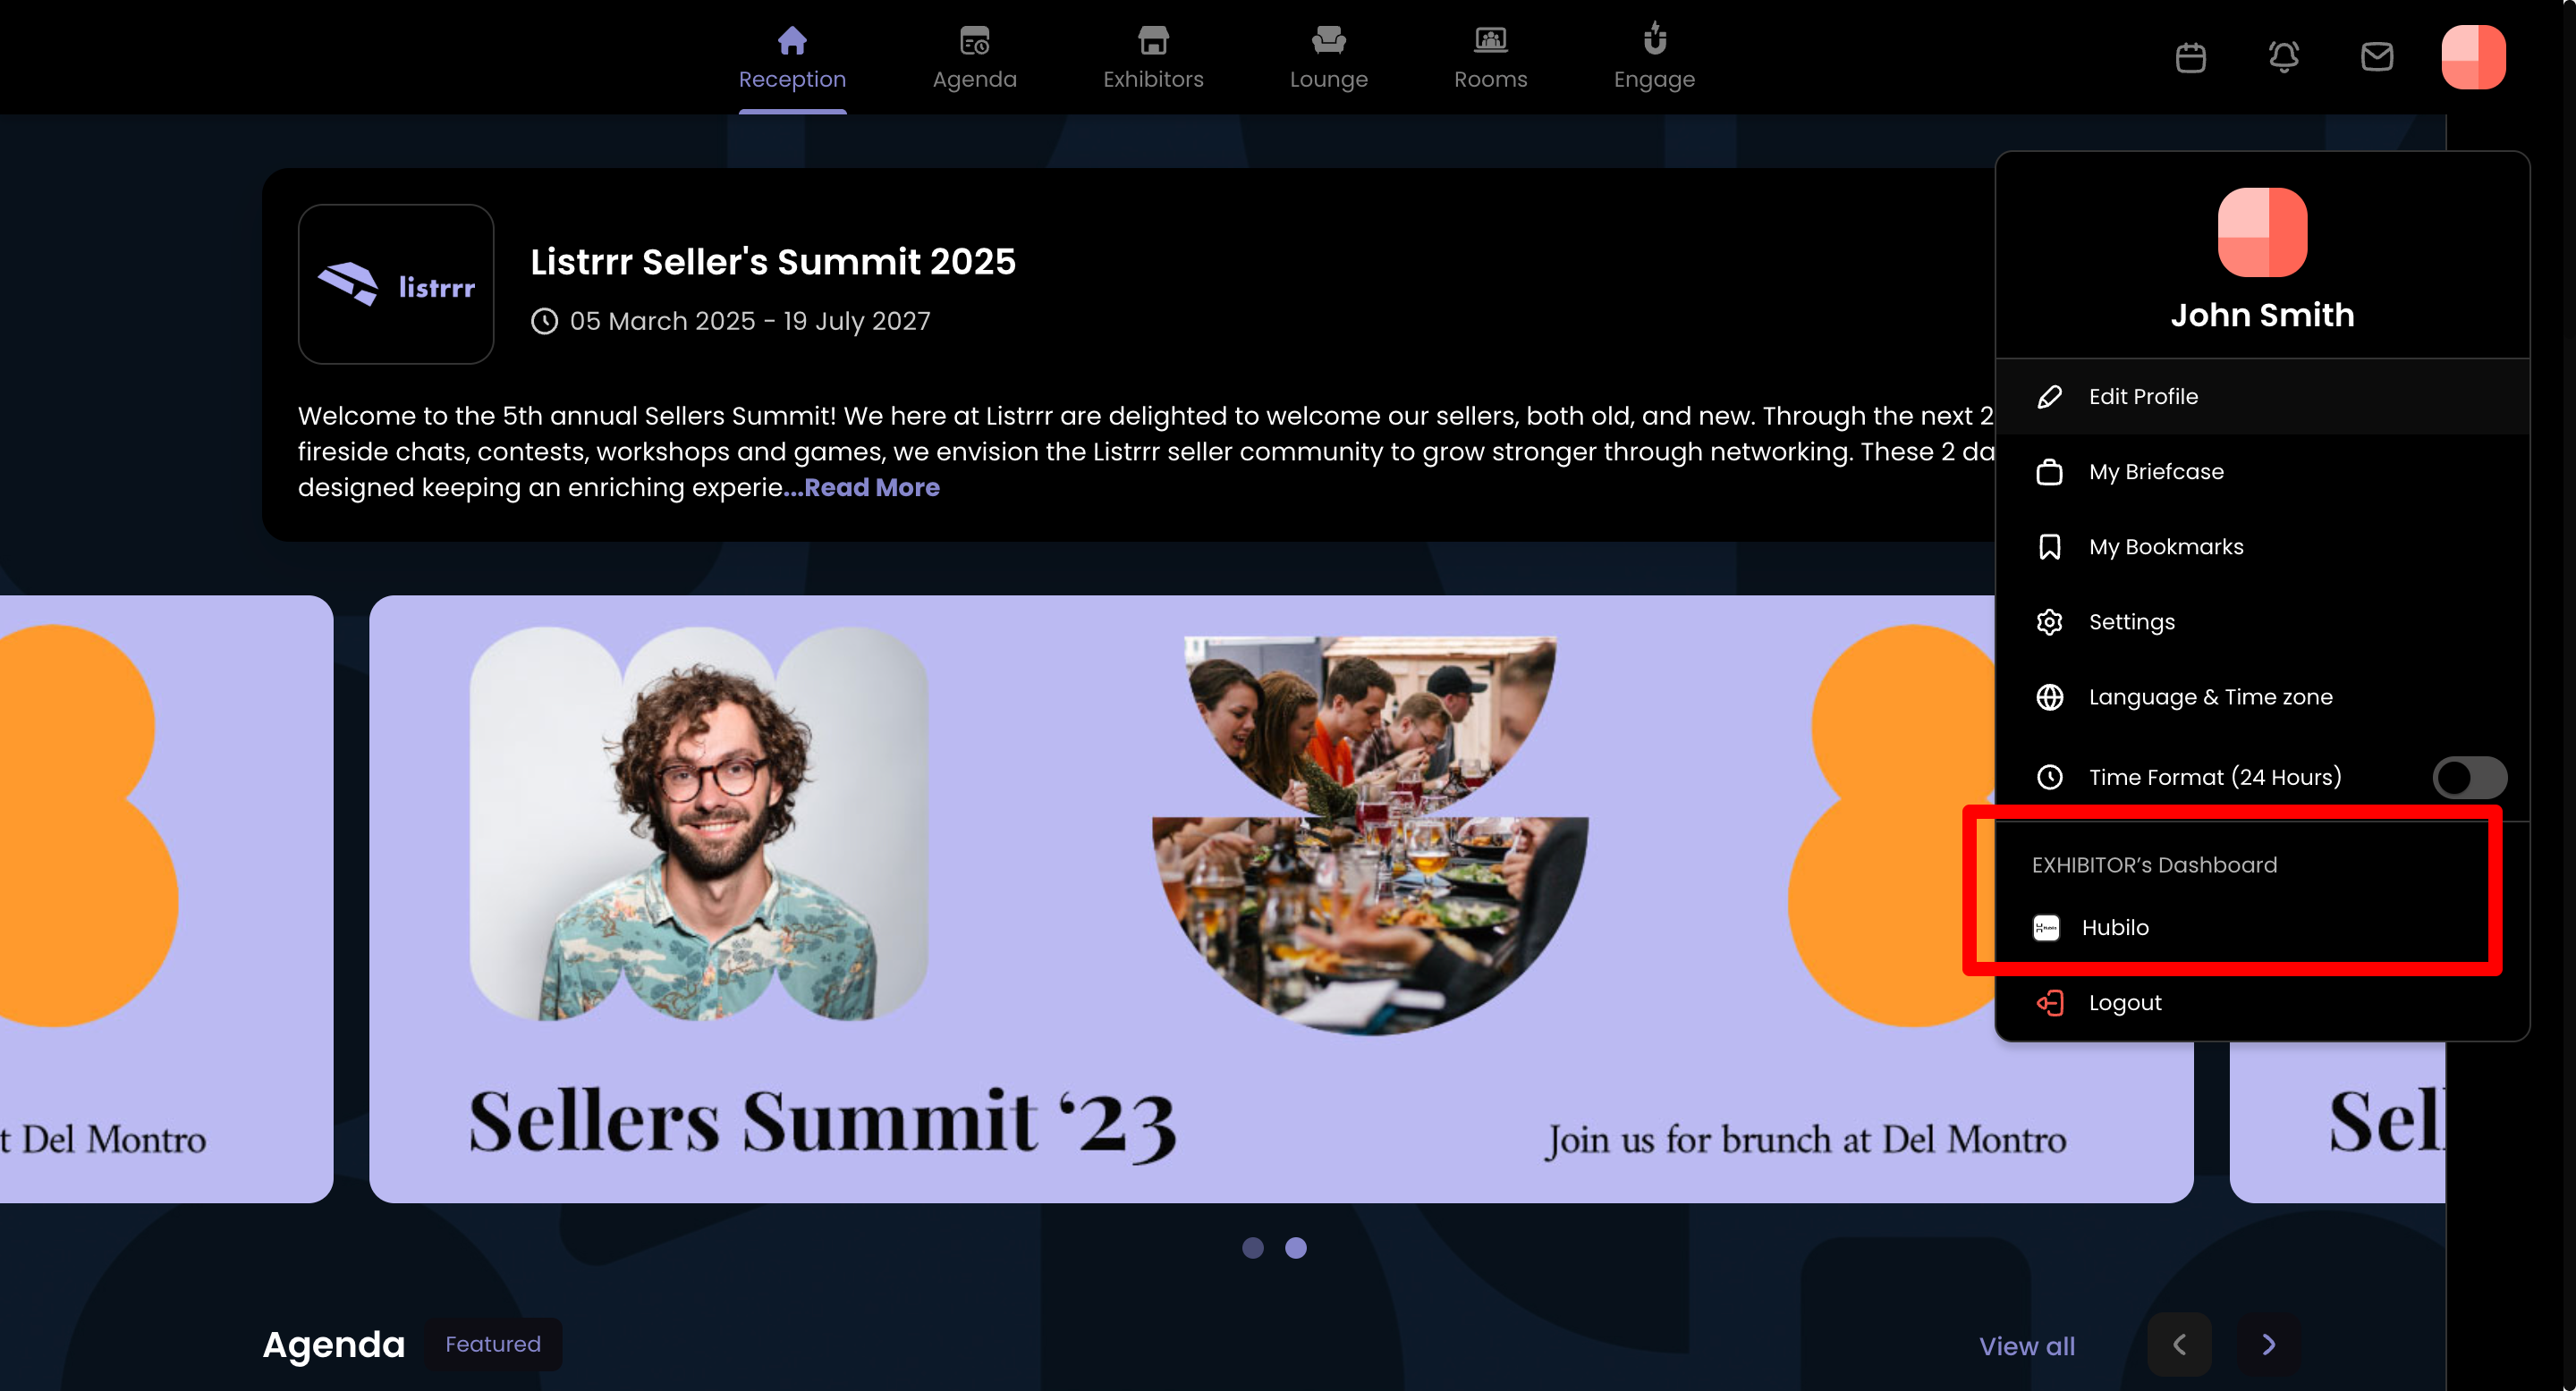Open the notifications bell icon

(2283, 57)
